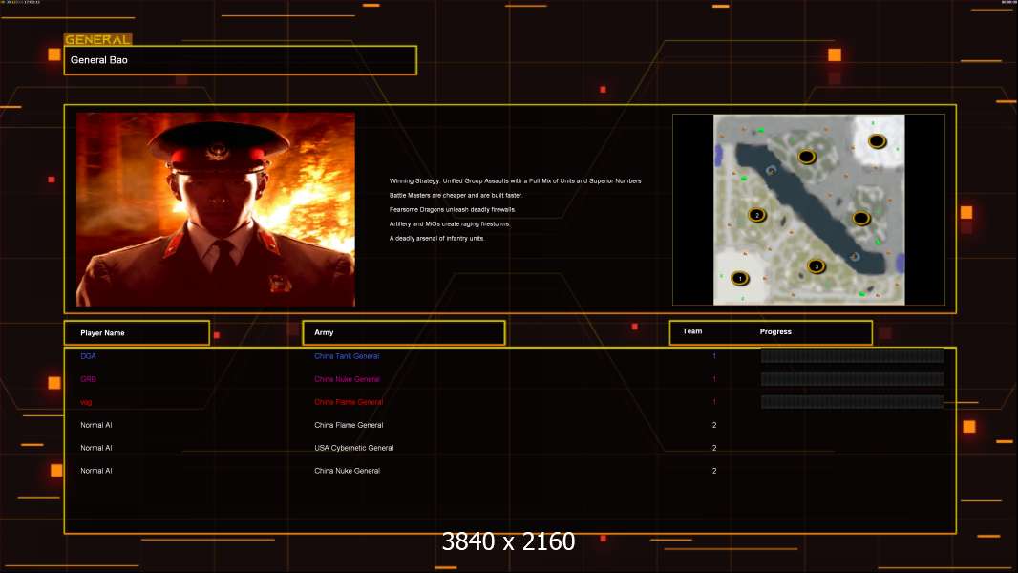The height and width of the screenshot is (573, 1018).
Task: Click the Normal AI's China Flame General entry
Action: pyautogui.click(x=349, y=425)
